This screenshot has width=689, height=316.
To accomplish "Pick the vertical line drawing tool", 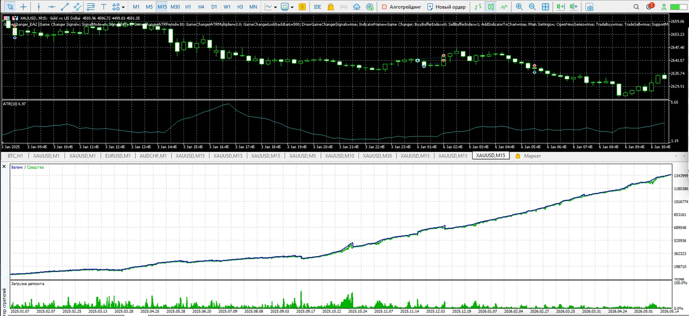I will tap(39, 7).
